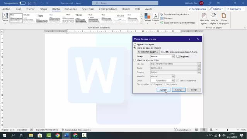Click Establecer como predeterminada

(x=178, y=23)
